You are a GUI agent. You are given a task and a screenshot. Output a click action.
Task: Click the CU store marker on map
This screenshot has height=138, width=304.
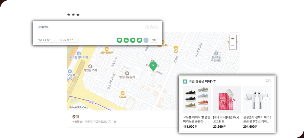[176, 47]
